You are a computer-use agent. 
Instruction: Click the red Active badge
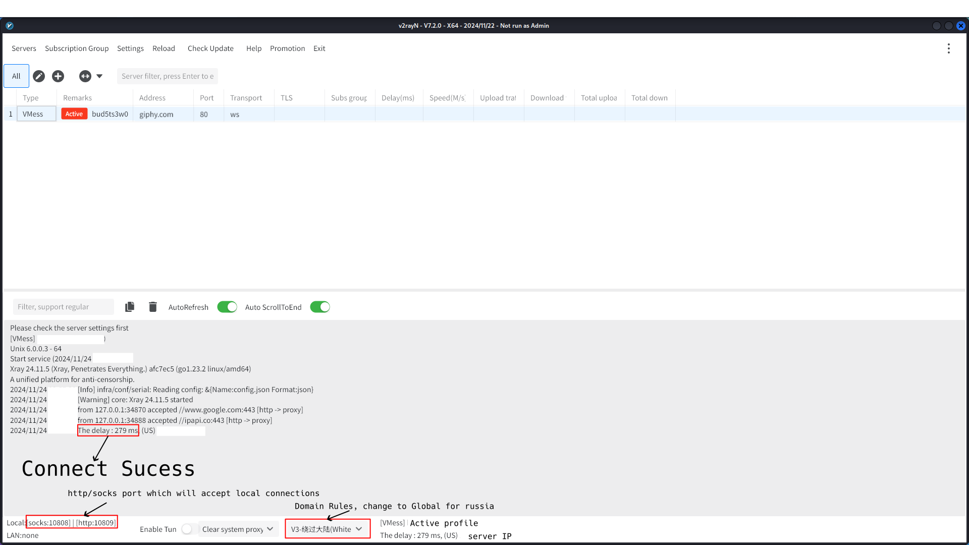[x=74, y=114]
